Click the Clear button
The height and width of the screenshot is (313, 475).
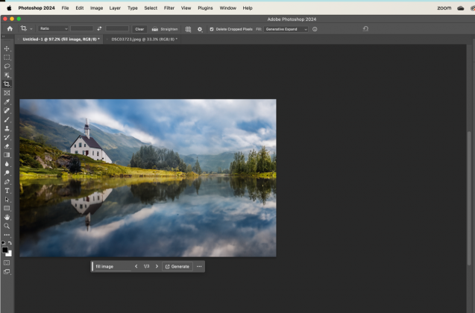click(139, 29)
